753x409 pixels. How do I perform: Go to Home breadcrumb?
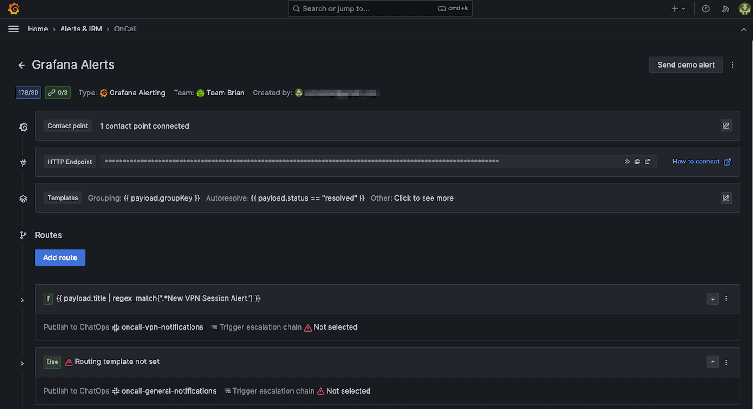(38, 29)
